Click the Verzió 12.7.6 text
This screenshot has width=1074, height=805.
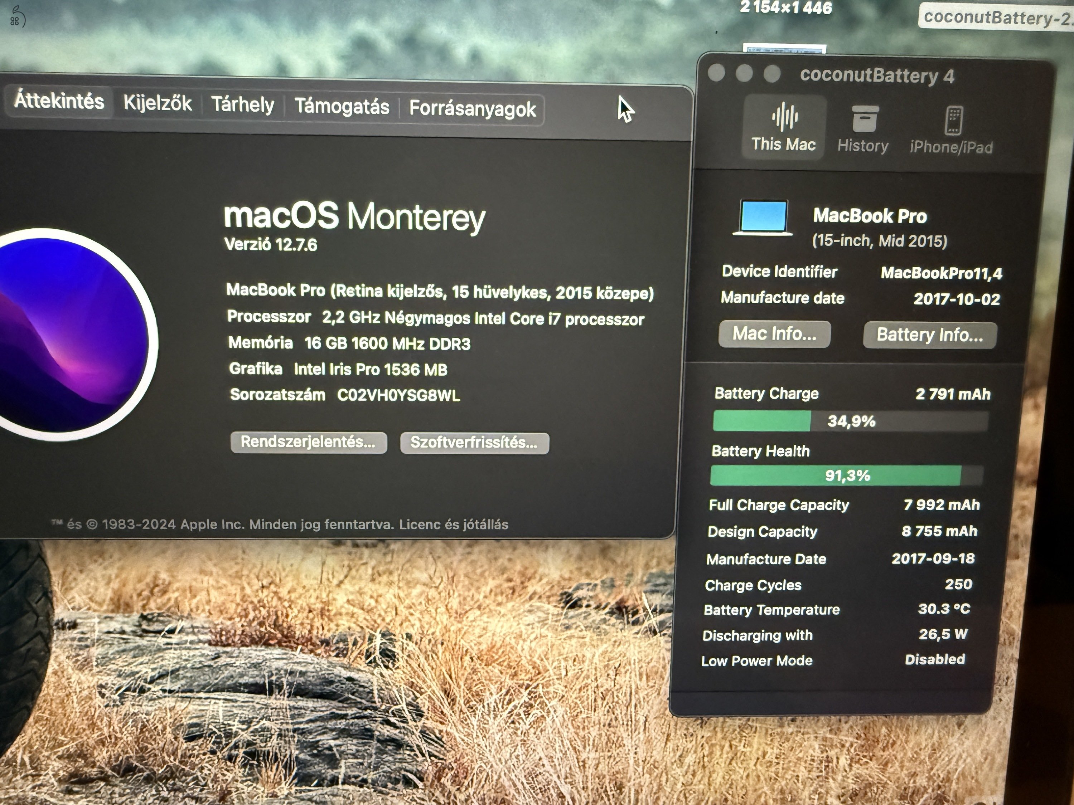click(270, 245)
